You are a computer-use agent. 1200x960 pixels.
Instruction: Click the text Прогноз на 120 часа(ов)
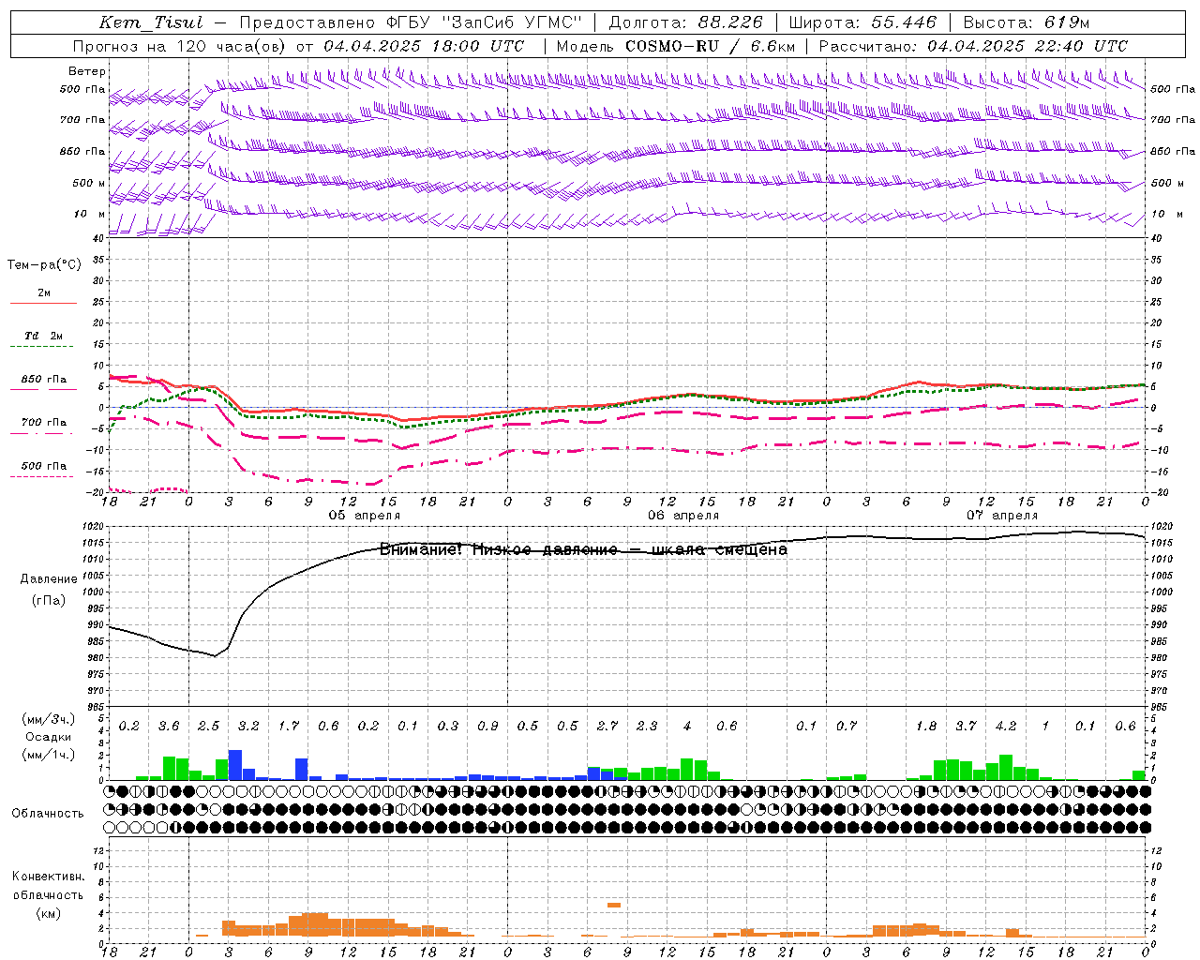coord(180,46)
